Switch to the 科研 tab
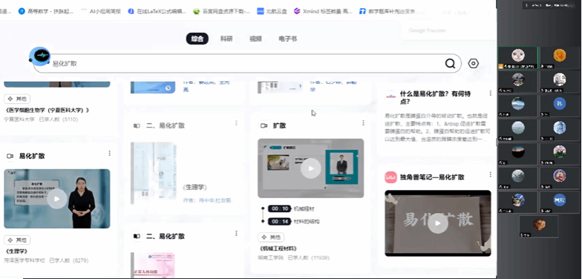582x279 pixels. (226, 39)
